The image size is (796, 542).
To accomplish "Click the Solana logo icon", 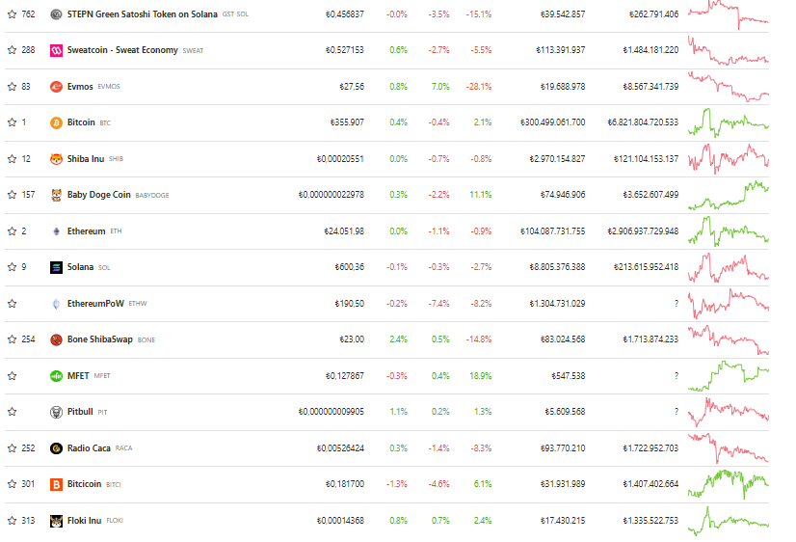I will (56, 267).
